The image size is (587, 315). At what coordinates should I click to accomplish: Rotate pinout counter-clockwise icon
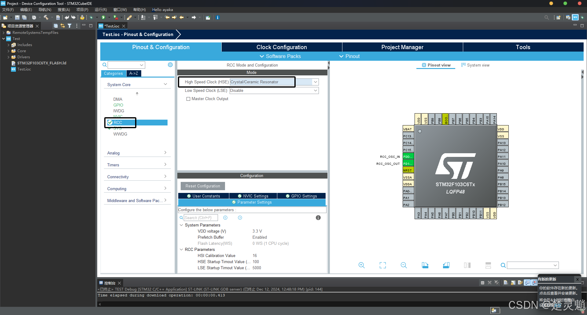click(x=446, y=265)
